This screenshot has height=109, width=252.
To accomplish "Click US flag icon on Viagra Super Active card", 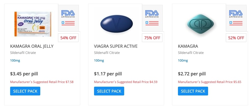I will [x=152, y=23].
